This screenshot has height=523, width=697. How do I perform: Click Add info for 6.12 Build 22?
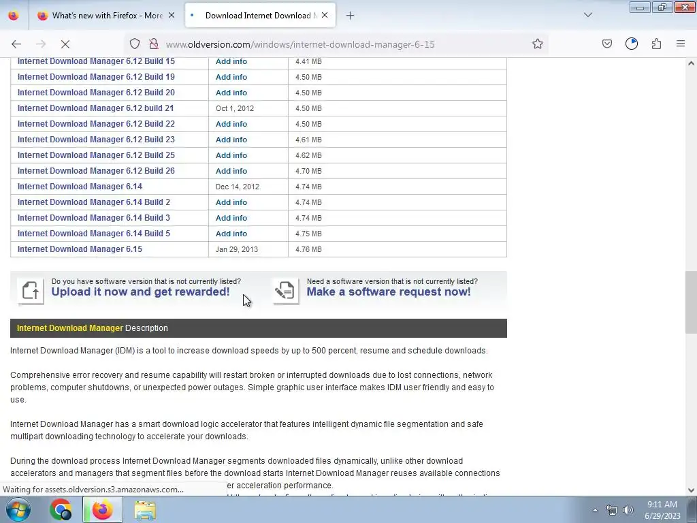(x=231, y=124)
